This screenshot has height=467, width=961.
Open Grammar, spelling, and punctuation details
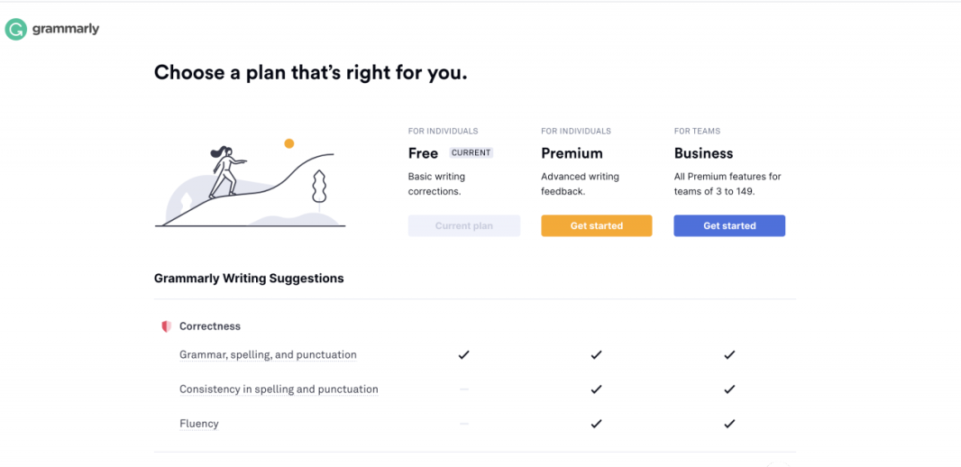(x=268, y=355)
